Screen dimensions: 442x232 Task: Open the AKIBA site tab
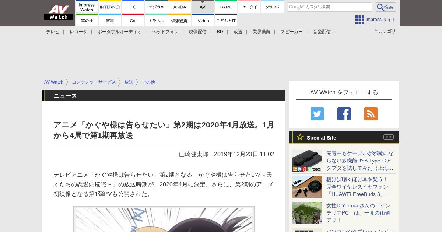click(180, 7)
